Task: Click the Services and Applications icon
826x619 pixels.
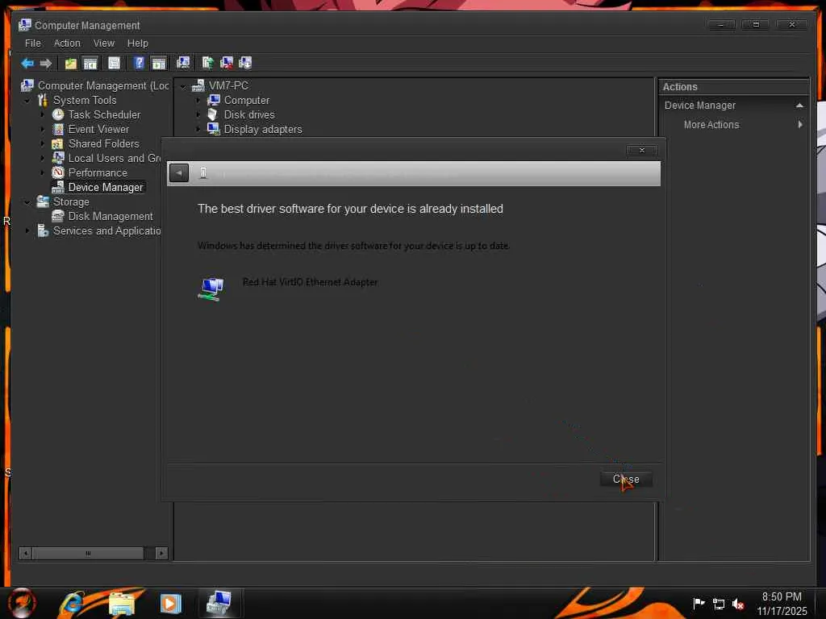Action: click(x=43, y=231)
